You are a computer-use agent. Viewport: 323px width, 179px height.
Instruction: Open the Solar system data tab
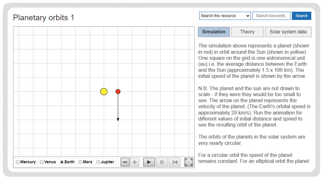288,32
